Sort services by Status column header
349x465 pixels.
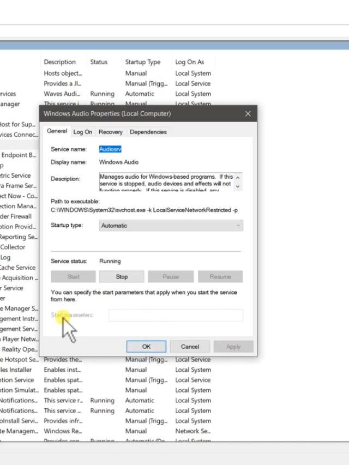point(99,62)
